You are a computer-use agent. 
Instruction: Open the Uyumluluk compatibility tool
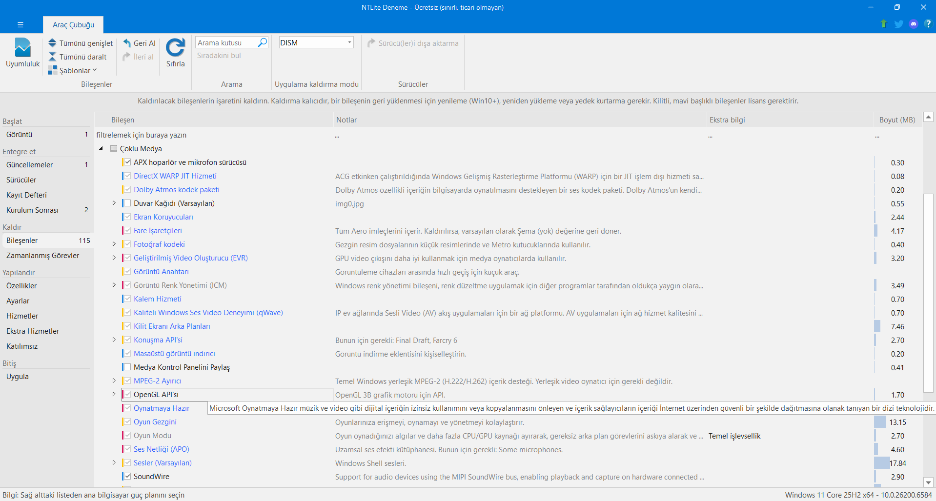[x=22, y=53]
